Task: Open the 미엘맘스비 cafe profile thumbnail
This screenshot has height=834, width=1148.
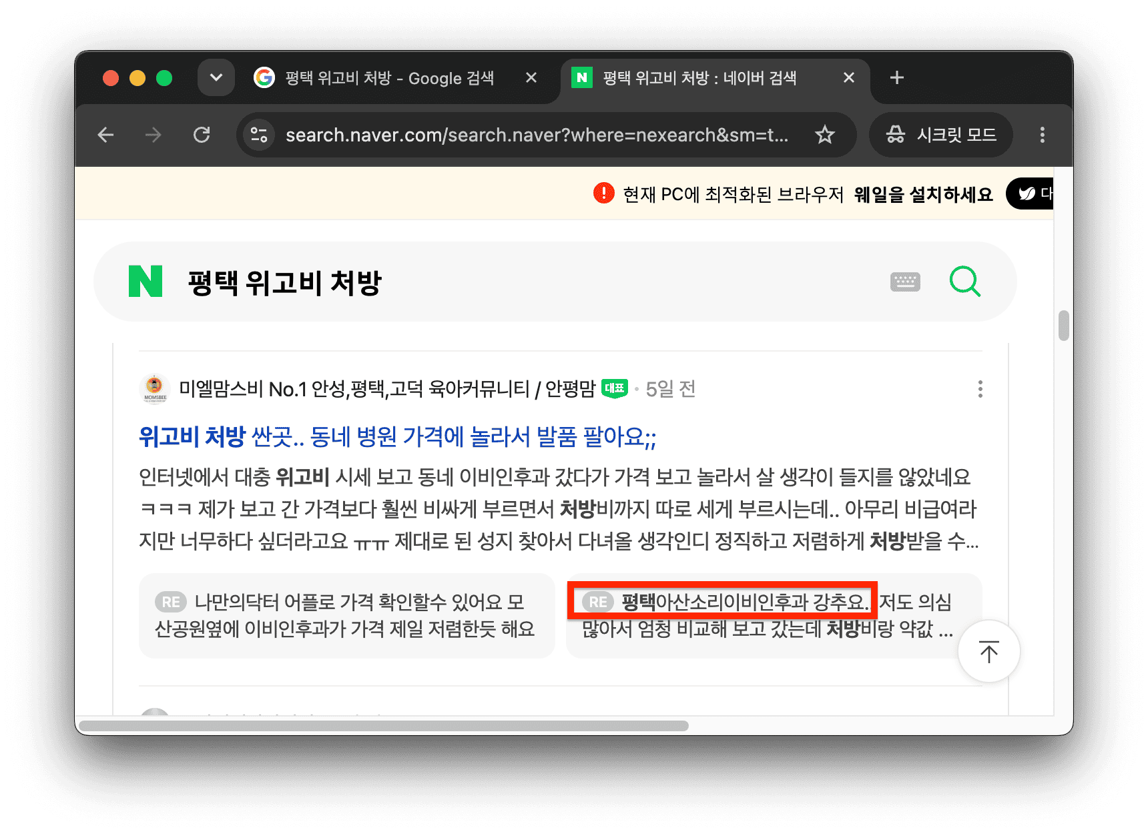Action: [154, 388]
